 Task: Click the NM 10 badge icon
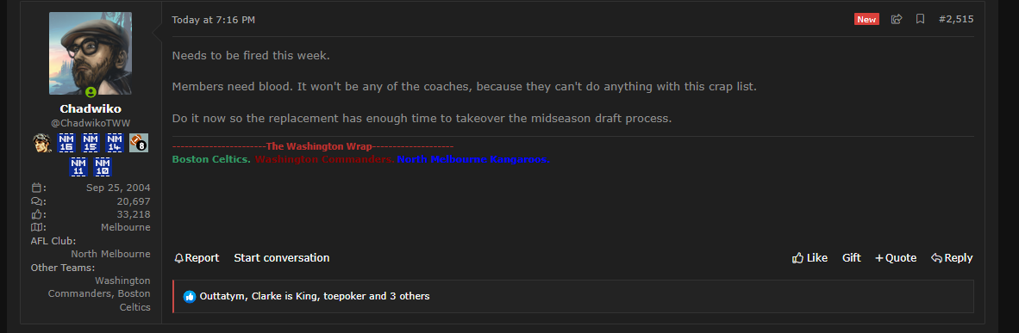103,167
